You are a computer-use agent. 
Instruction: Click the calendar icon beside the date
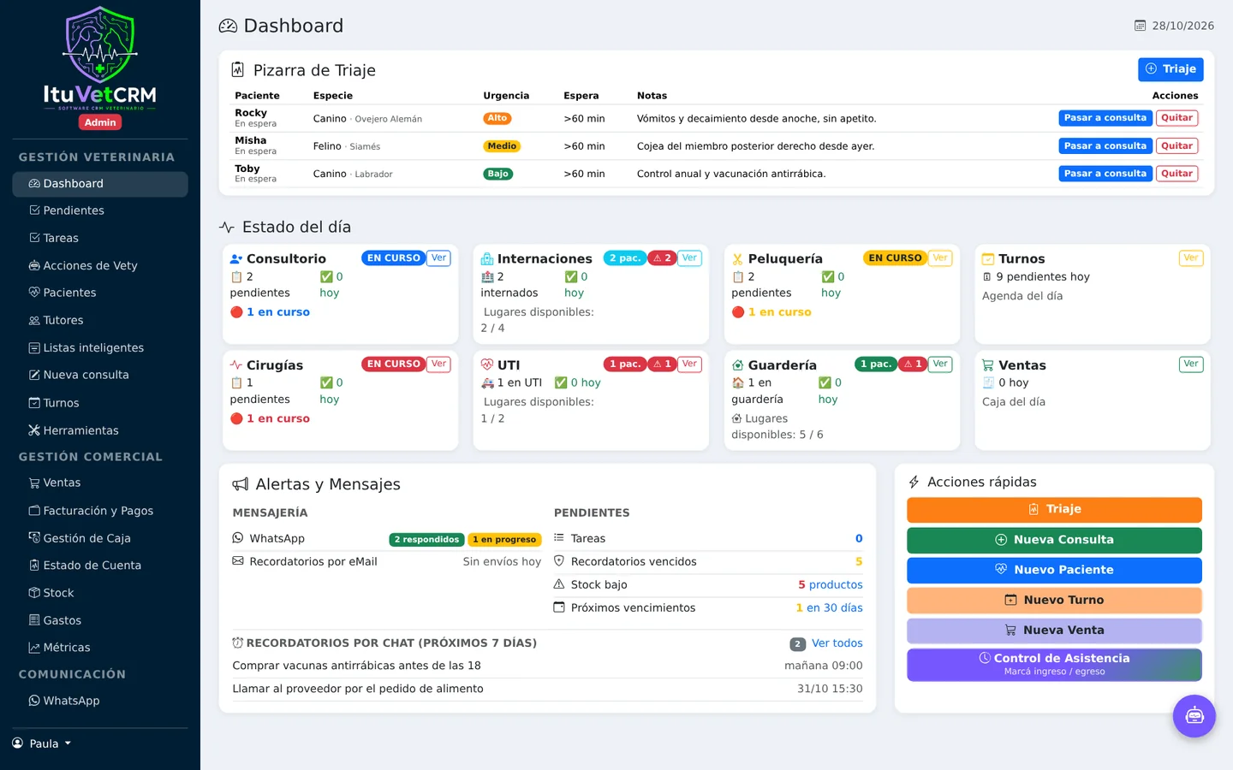[1140, 26]
